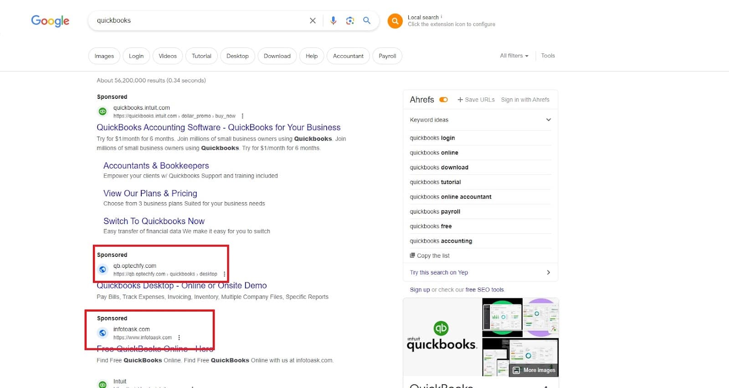Image resolution: width=729 pixels, height=388 pixels.
Task: Select keyword idea quickbooks accounting
Action: [441, 241]
